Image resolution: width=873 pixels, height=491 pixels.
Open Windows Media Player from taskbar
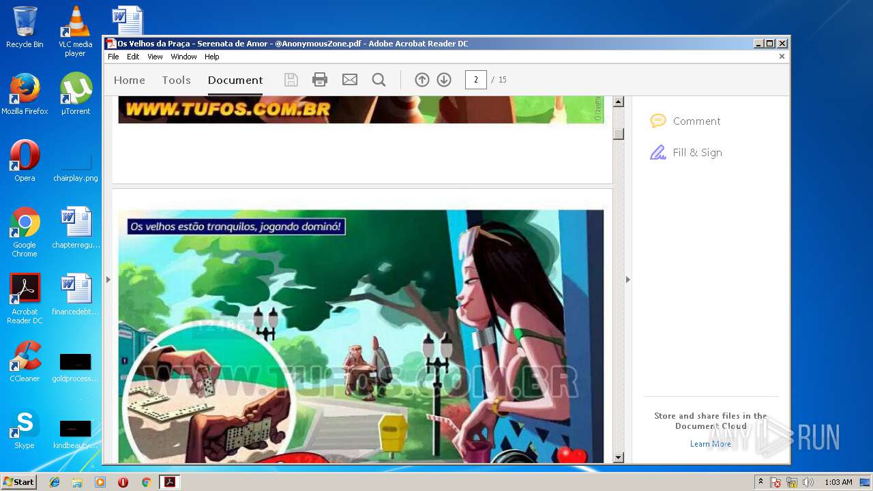pos(100,482)
